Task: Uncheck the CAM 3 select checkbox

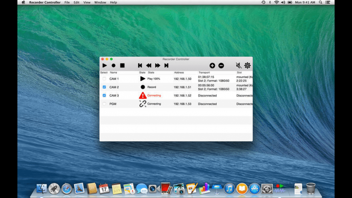Action: pos(104,95)
